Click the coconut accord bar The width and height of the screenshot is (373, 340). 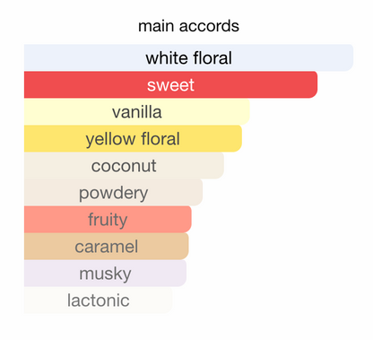pyautogui.click(x=124, y=165)
